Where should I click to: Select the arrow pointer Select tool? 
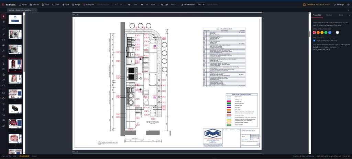[x=3, y=16]
